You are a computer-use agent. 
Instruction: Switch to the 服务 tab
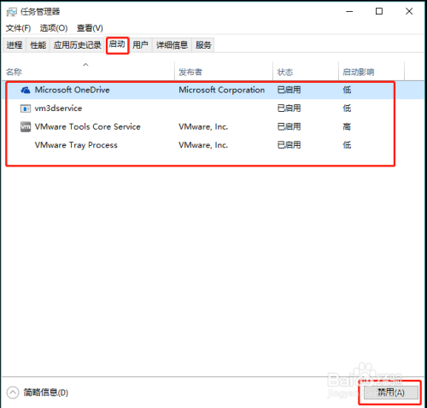pyautogui.click(x=203, y=45)
